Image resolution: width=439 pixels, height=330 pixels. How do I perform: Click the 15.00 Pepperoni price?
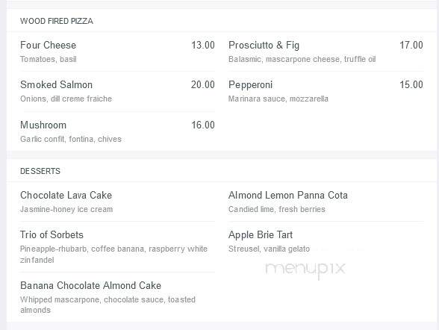pos(411,85)
